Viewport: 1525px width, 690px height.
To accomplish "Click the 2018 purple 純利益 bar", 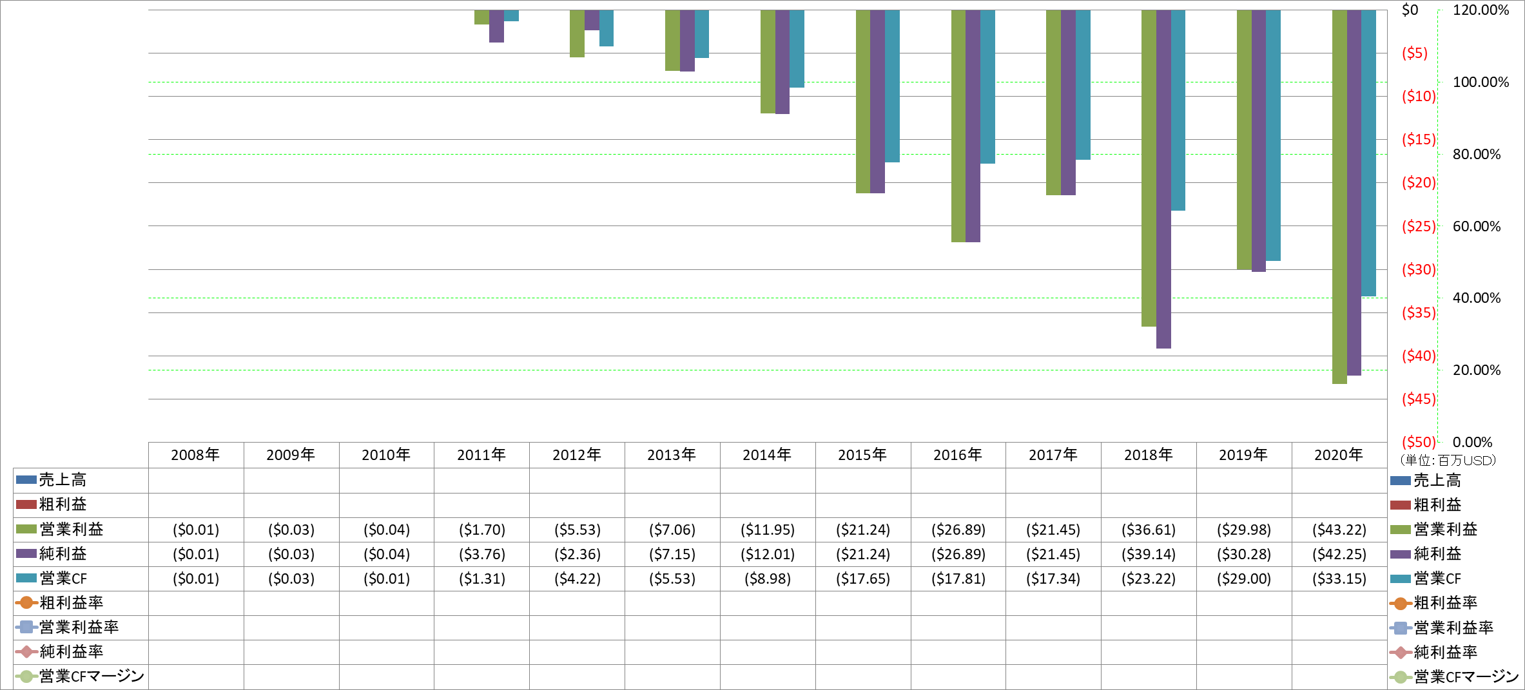I will point(1163,179).
